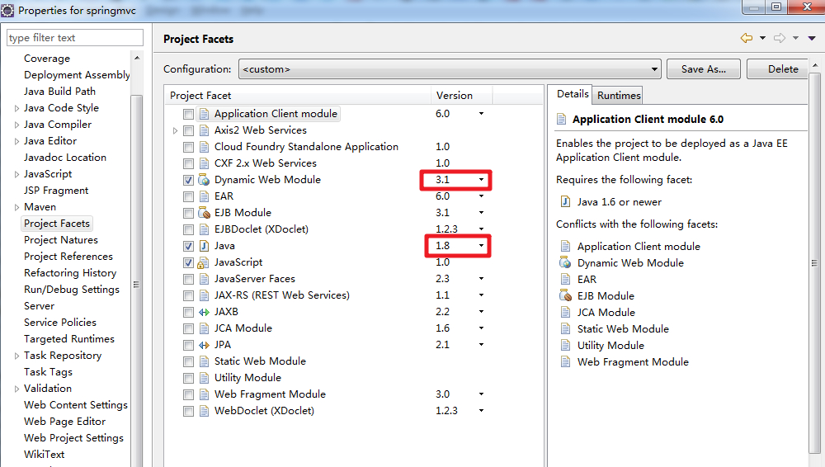Open the Dynamic Web Module version dropdown
Screen dimensions: 825x467
coord(481,180)
